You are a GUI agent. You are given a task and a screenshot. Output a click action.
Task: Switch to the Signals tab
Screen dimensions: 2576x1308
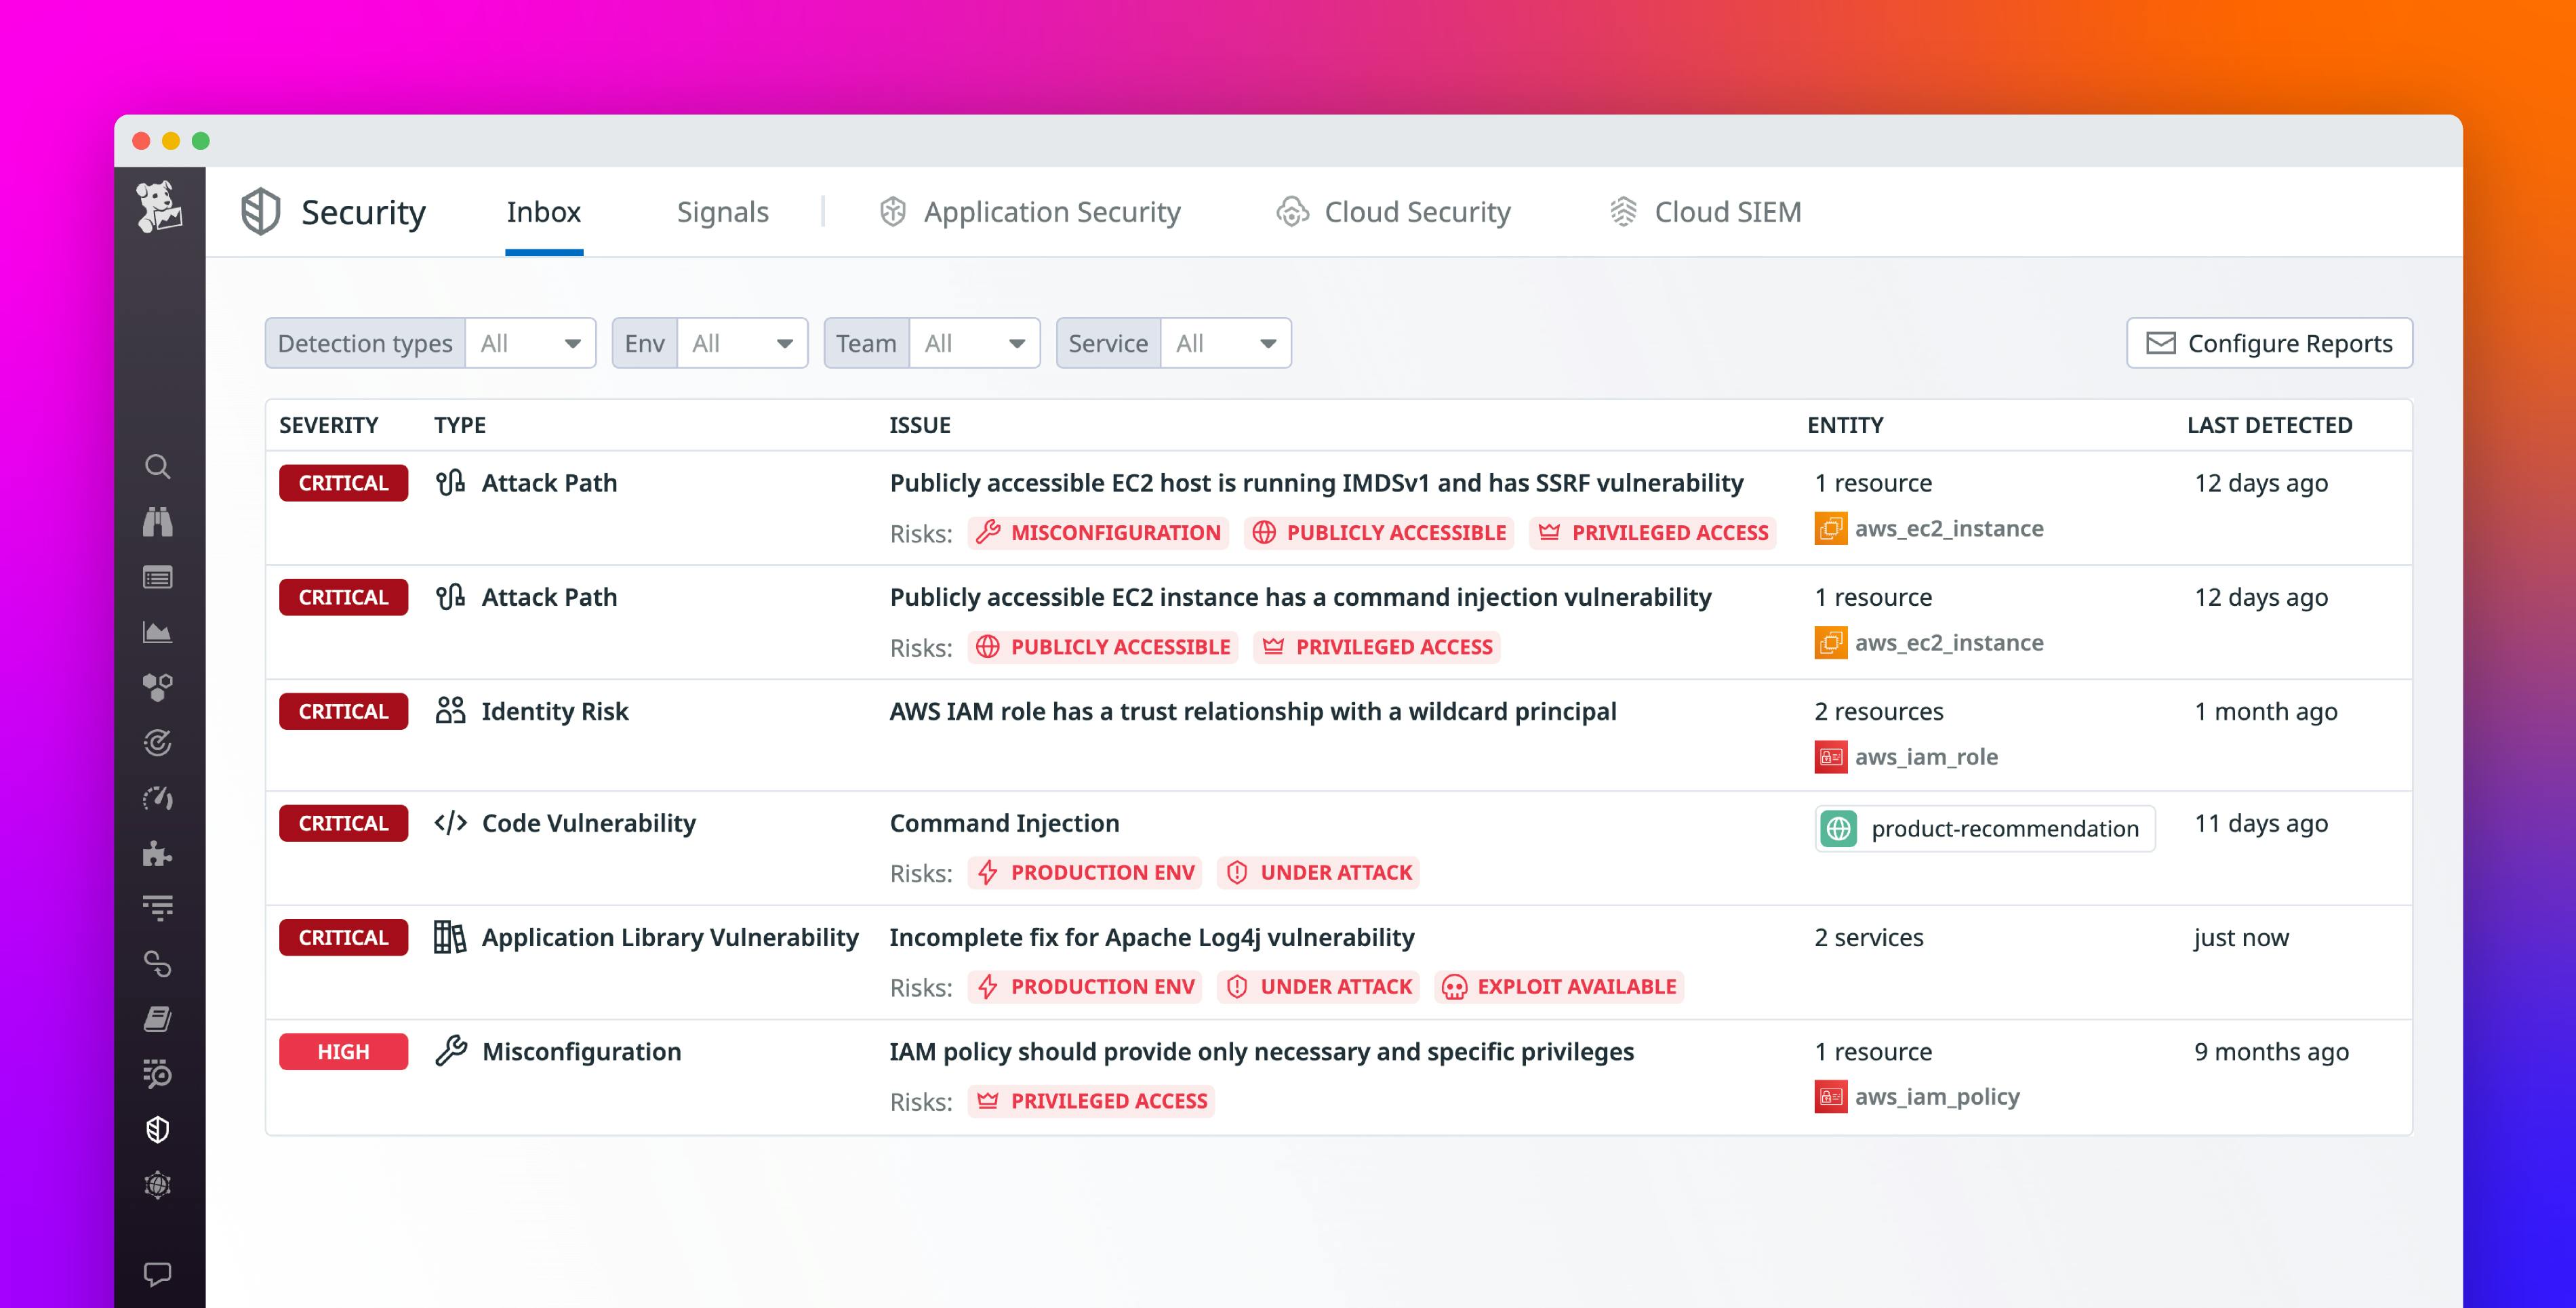point(722,212)
